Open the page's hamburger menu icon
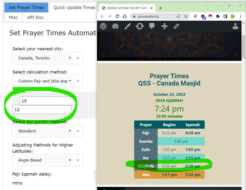Image resolution: width=246 pixels, height=190 pixels. (169, 39)
